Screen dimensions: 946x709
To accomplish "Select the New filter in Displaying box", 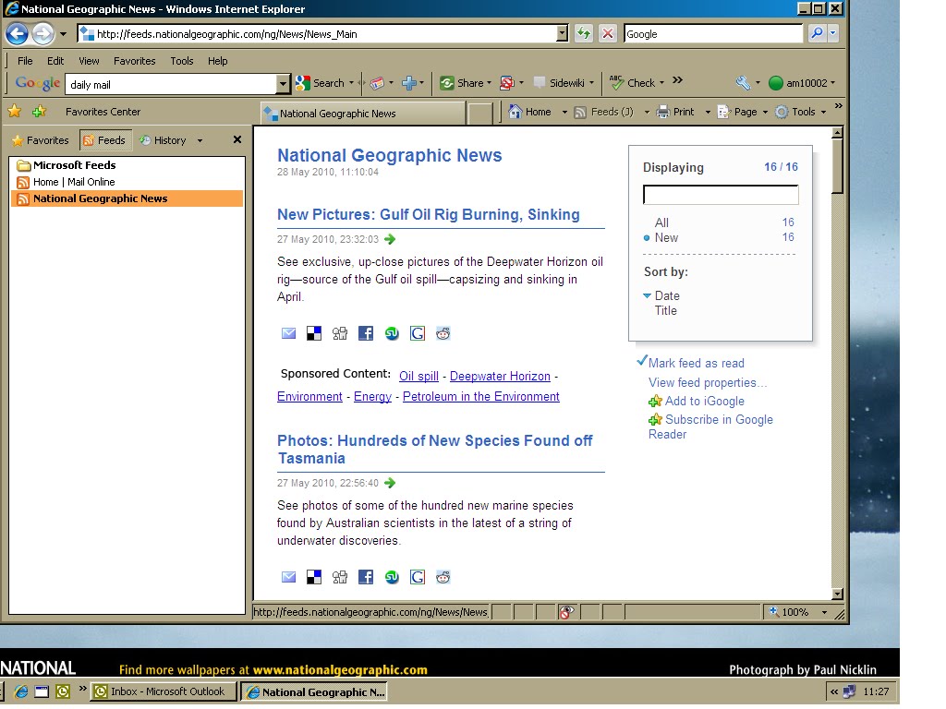I will click(666, 237).
